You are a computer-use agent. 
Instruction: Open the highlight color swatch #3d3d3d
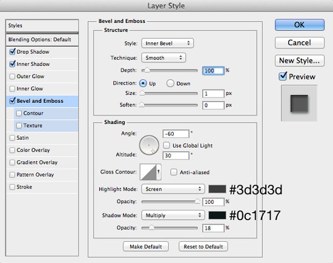coord(217,189)
